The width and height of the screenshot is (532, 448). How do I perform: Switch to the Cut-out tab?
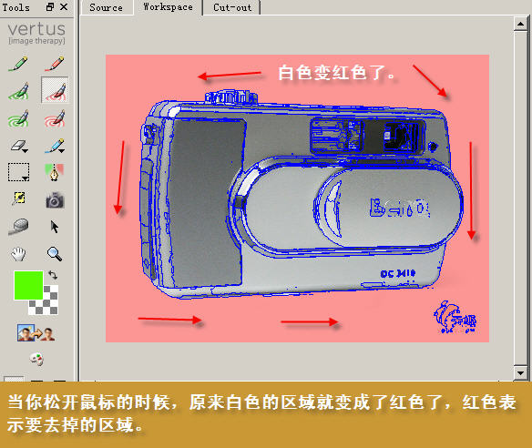click(x=232, y=7)
